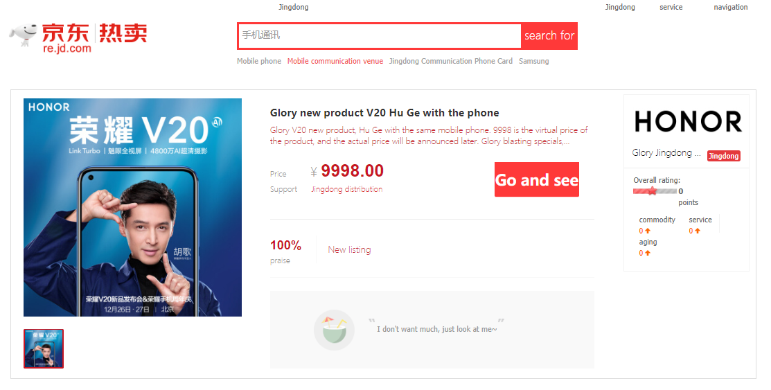
Task: Click the orange arrow under commodity rating
Action: point(648,231)
